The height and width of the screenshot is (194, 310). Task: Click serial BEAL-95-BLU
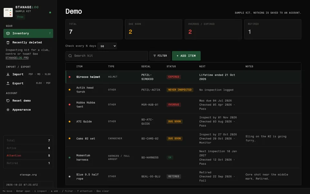pos(151,177)
